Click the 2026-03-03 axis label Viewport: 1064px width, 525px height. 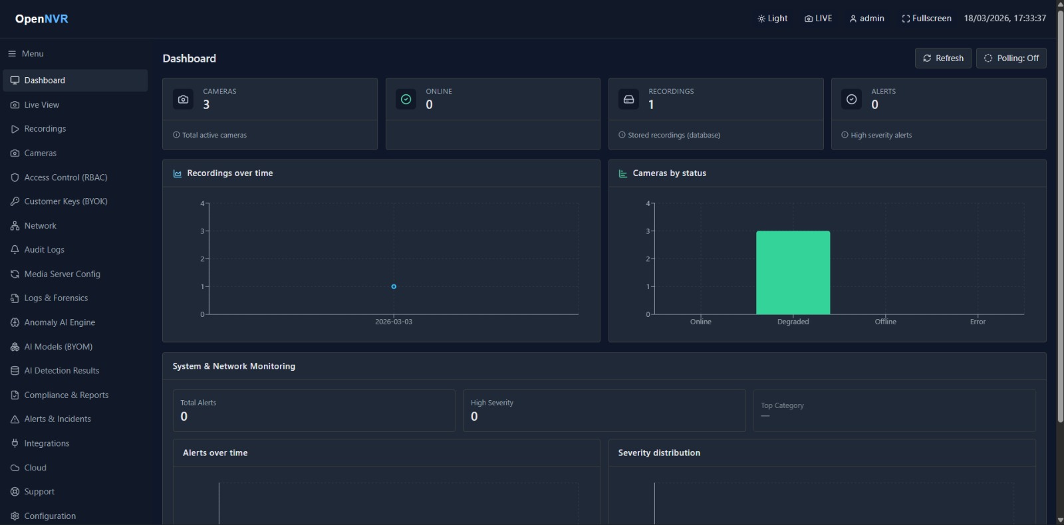coord(394,322)
